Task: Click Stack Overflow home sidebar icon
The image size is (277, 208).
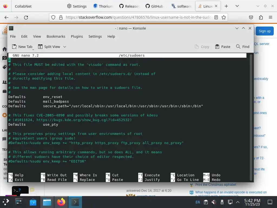Action: tap(5, 49)
